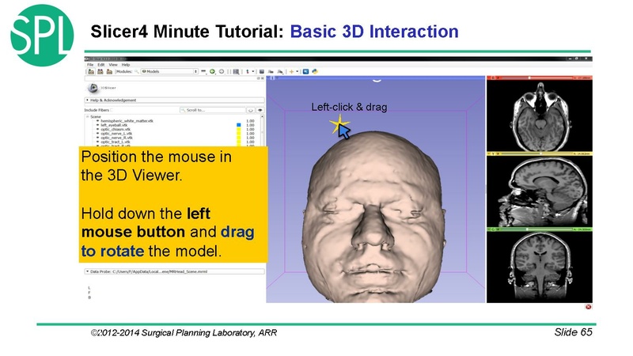Click the 3D Slicer logo in module panel
633x356 pixels.
(x=93, y=88)
